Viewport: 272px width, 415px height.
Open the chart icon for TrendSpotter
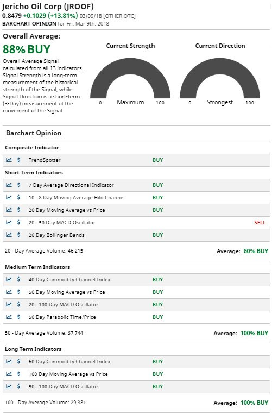(x=9, y=160)
